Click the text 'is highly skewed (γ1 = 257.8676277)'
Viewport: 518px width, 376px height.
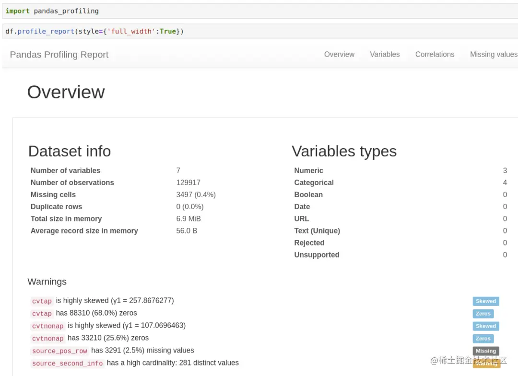115,301
